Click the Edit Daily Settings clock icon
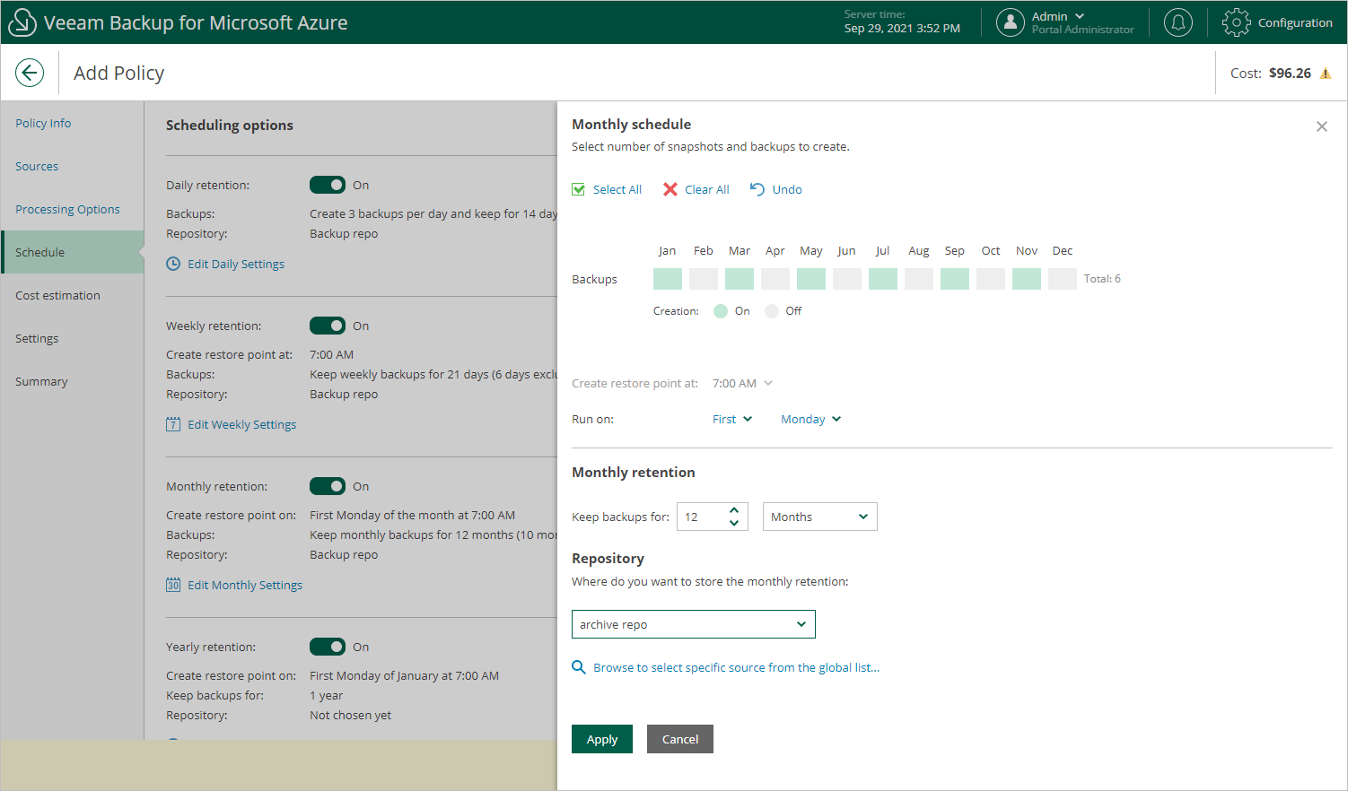Viewport: 1348px width, 791px height. (x=173, y=264)
